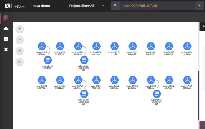Select topic-4013a cbb20c8 node

pyautogui.click(x=187, y=46)
